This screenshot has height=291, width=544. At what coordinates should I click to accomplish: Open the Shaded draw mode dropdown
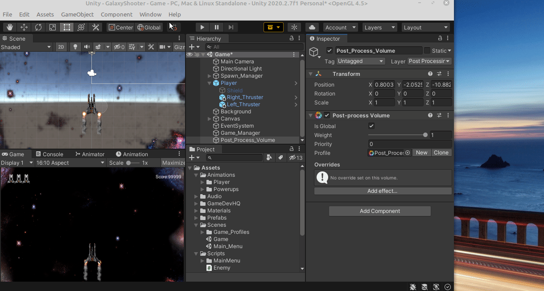(x=26, y=47)
